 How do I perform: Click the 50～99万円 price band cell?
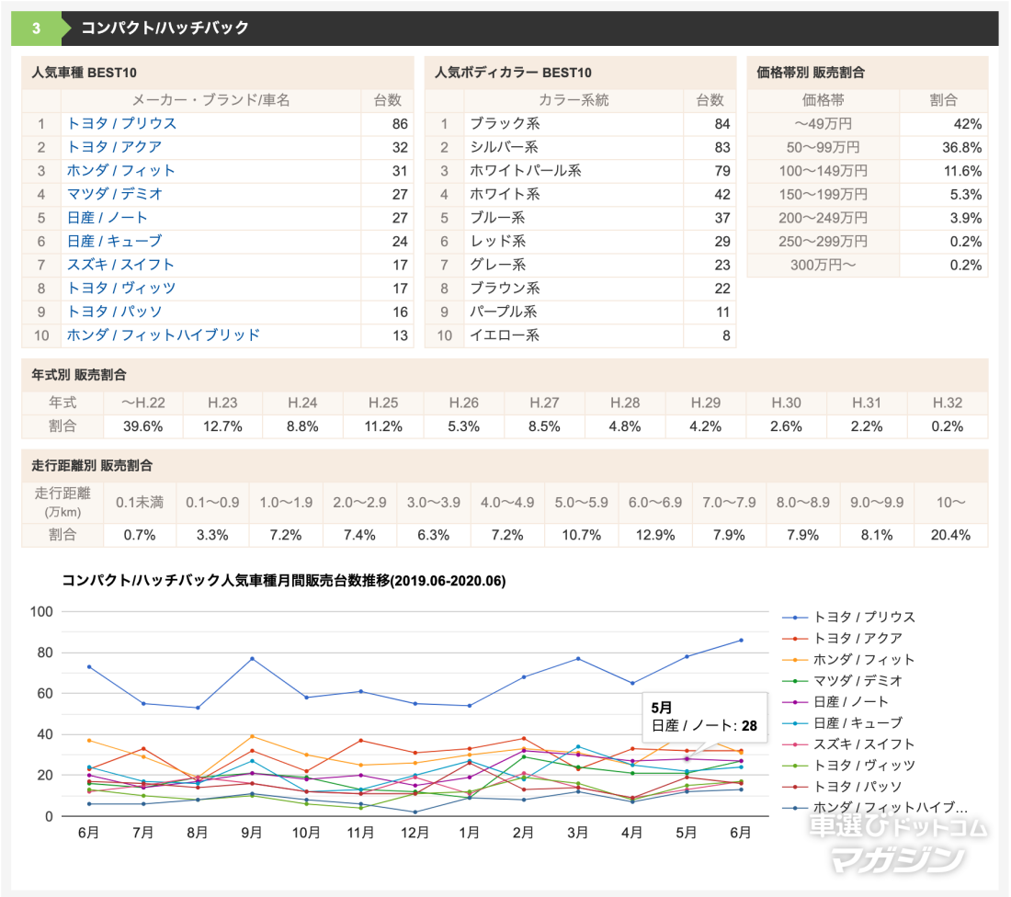point(824,147)
